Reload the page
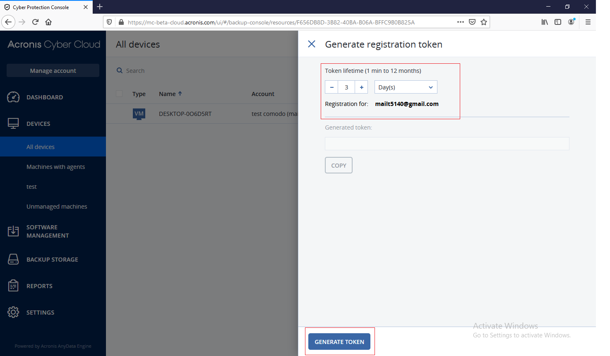 click(x=35, y=22)
